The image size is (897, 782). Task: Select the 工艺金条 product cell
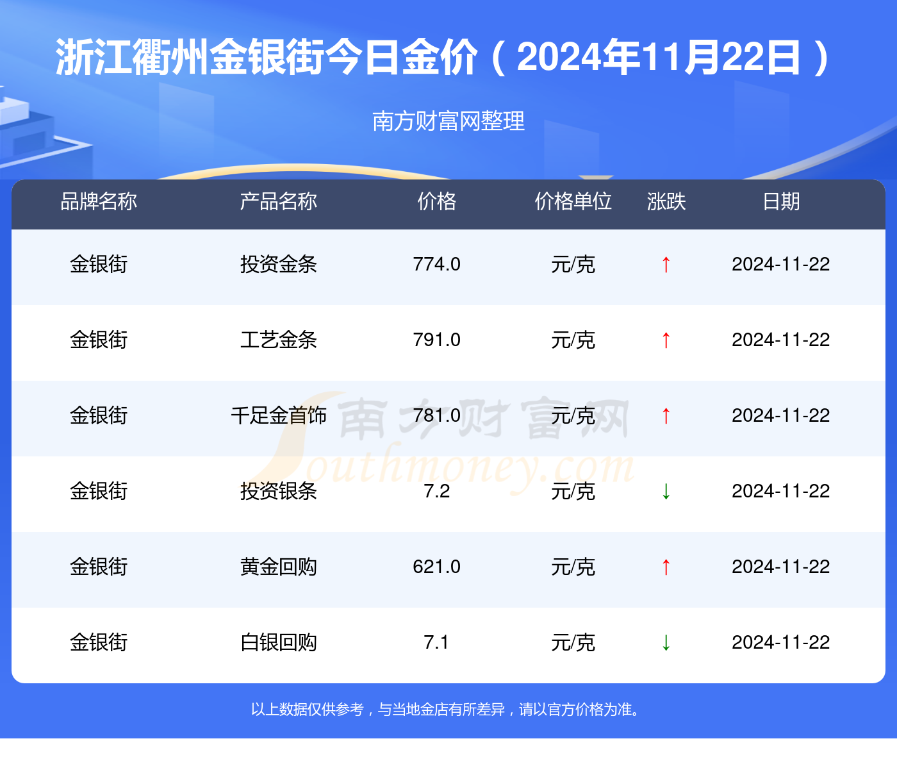[x=278, y=340]
